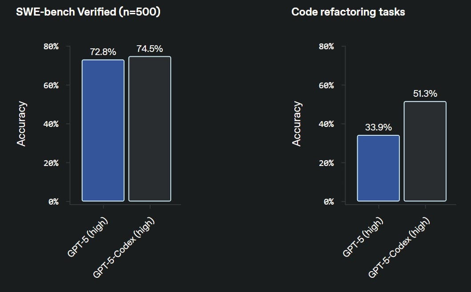Click the 80% tick on the left chart

point(51,47)
